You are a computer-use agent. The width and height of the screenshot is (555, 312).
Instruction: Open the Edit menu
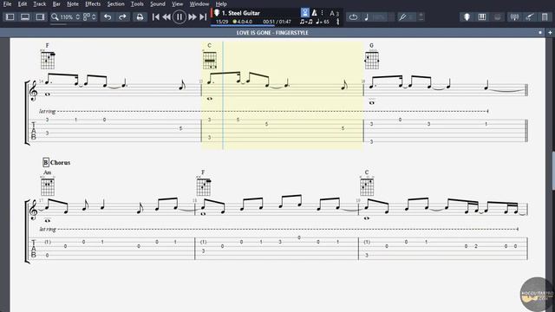[23, 3]
